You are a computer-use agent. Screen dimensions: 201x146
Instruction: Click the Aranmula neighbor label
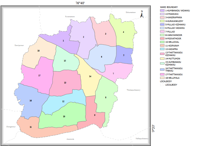tap(70, 139)
